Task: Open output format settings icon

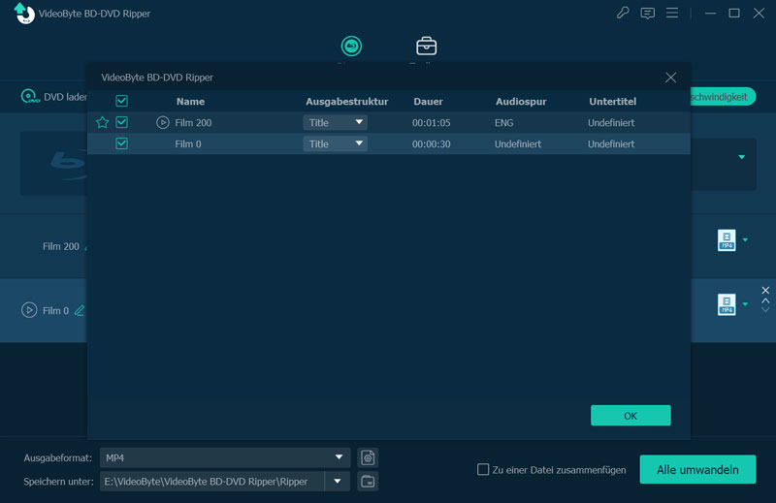Action: (368, 457)
